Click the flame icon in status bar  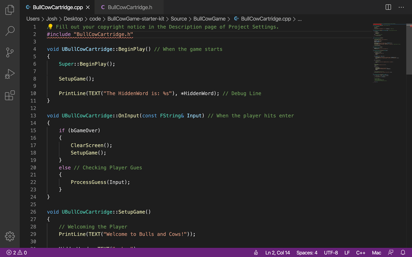(x=255, y=253)
